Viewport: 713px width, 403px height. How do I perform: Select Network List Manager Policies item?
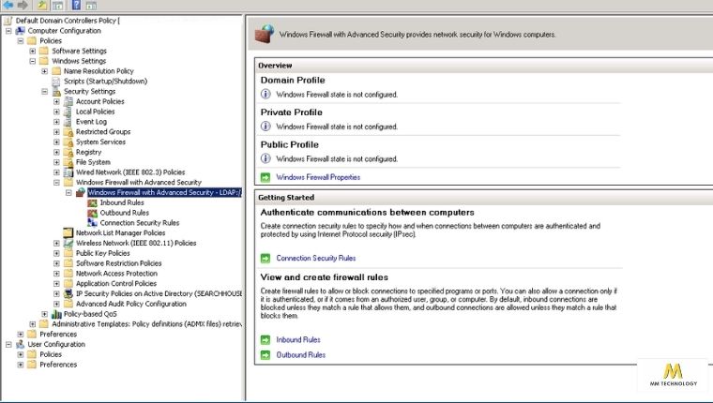[120, 232]
